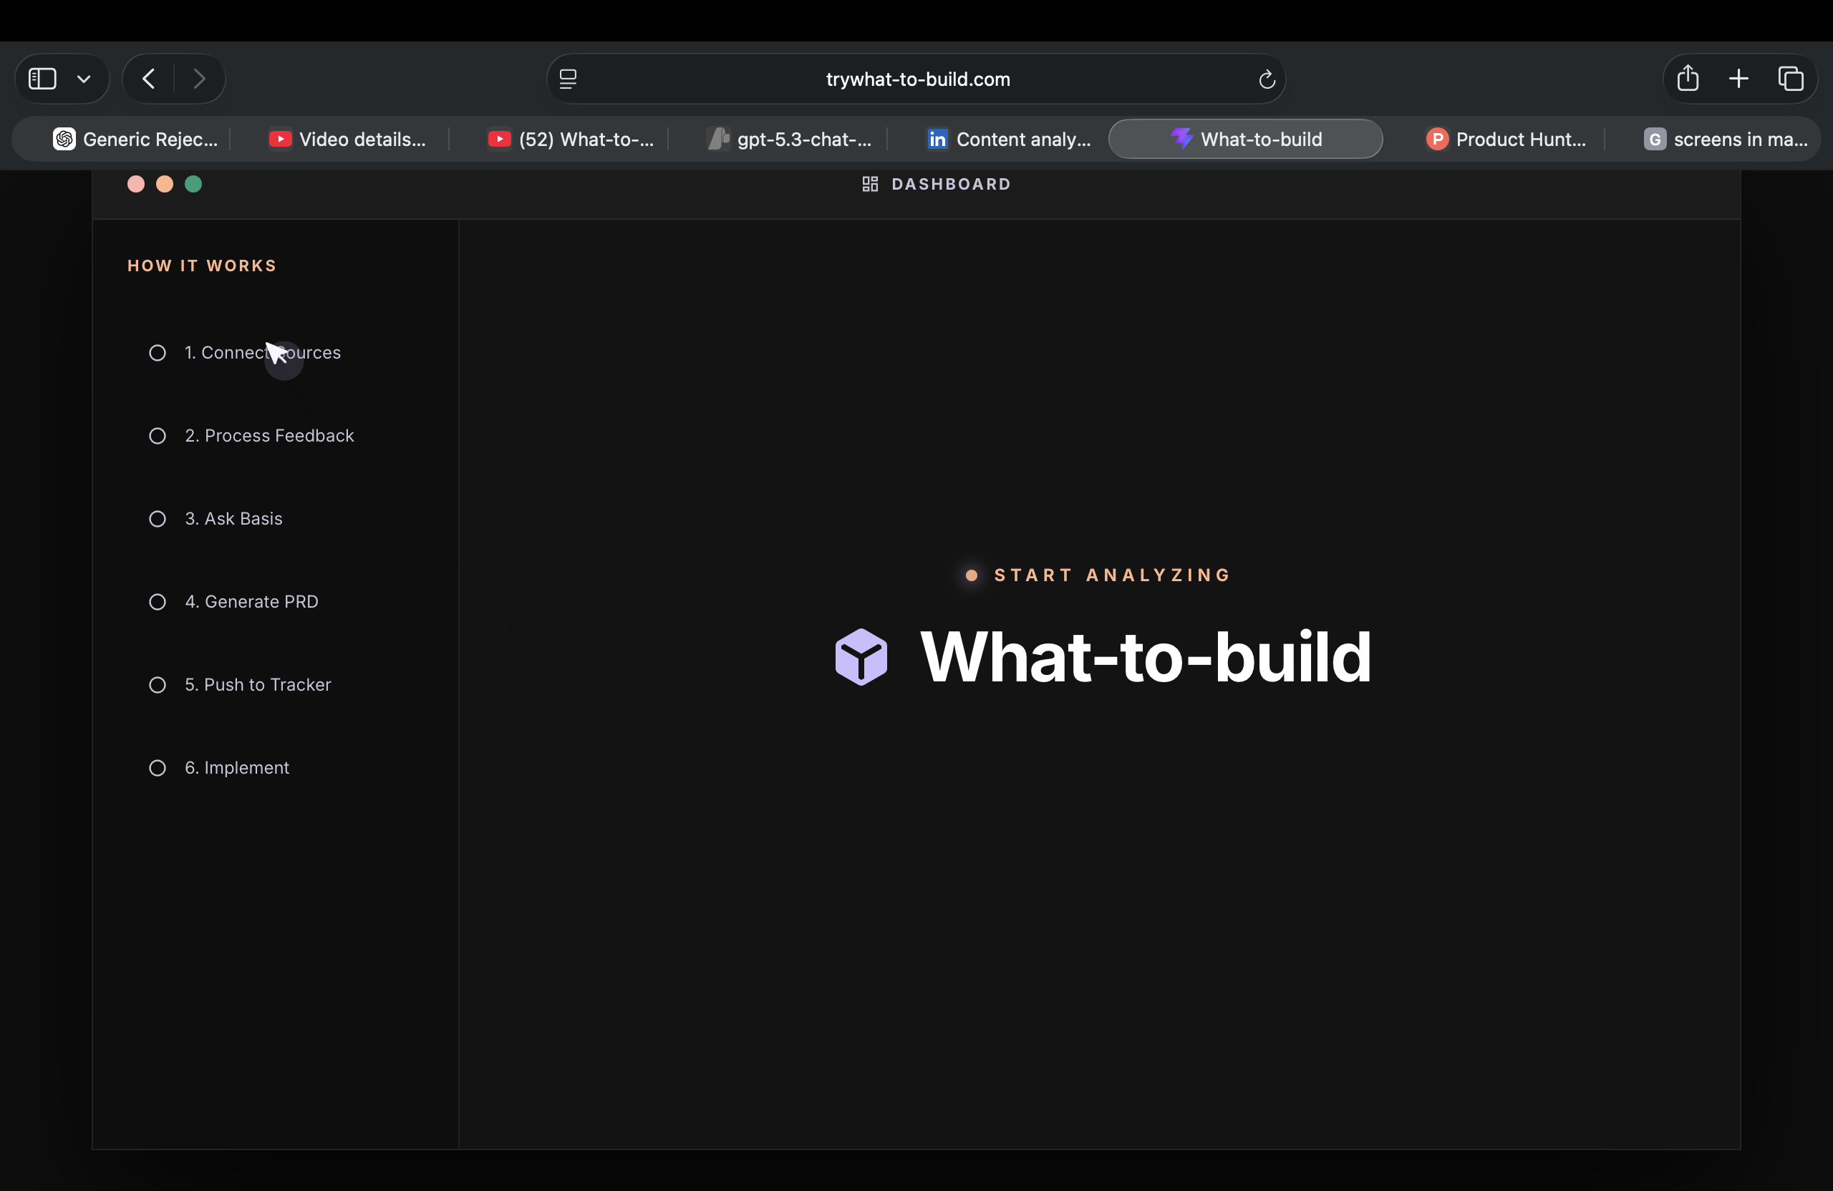Show the tab overview grid
1833x1191 pixels.
[x=1791, y=78]
